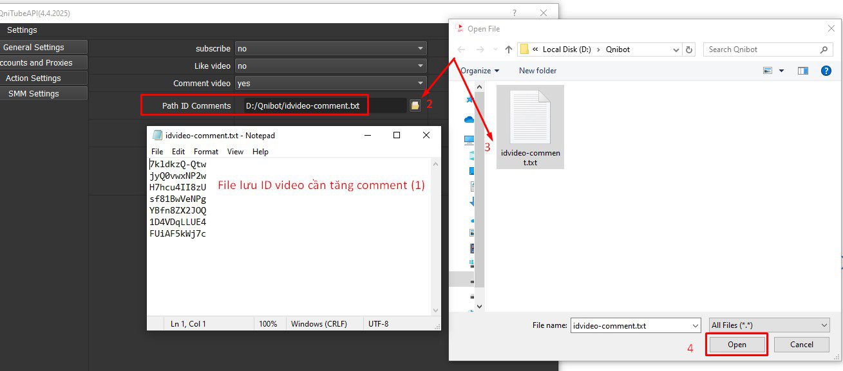Click the line FUiAF5kWj7c in Notepad
This screenshot has width=843, height=371.
pyautogui.click(x=178, y=233)
